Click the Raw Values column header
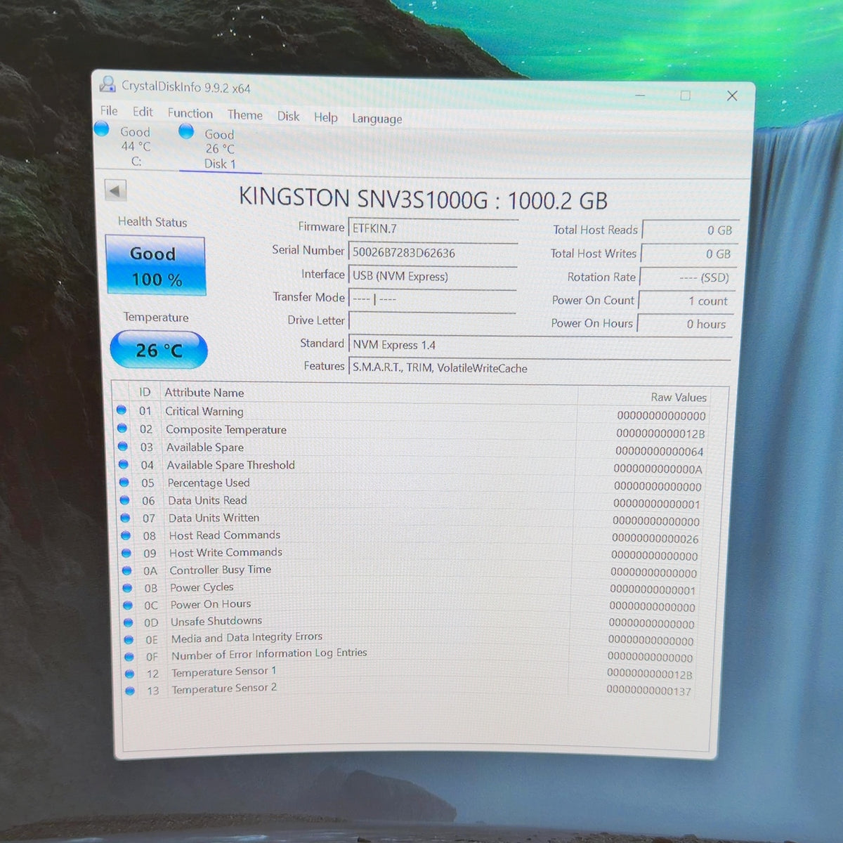 (679, 397)
